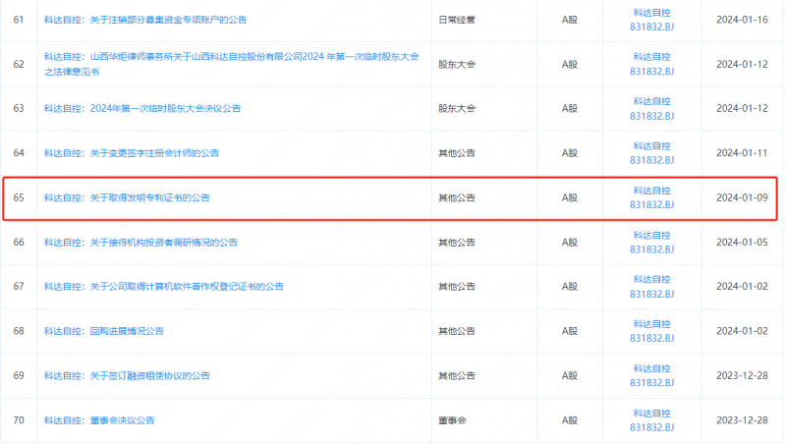Open 2024年第一次临时股东大会决议公告 link
Viewport: 786px width, 444px height.
pos(142,108)
